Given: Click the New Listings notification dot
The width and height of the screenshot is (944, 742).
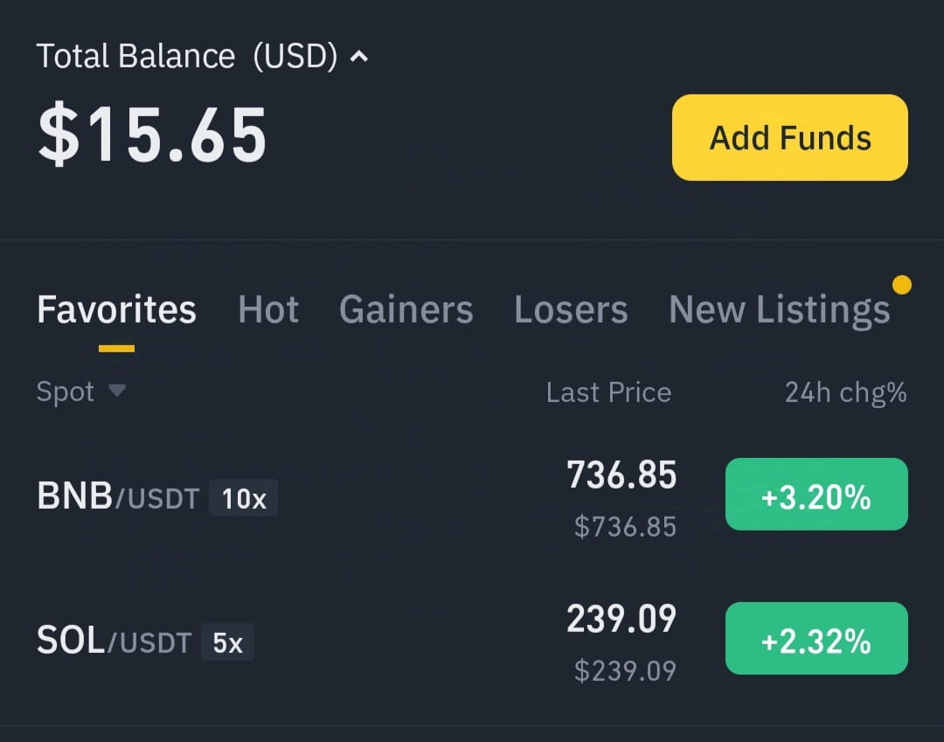Looking at the screenshot, I should [901, 285].
